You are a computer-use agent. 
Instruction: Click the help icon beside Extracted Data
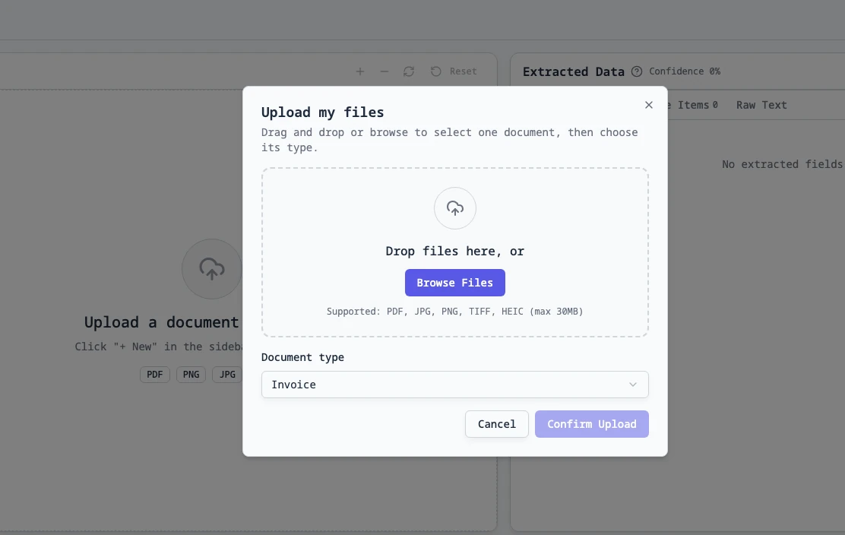pyautogui.click(x=637, y=71)
